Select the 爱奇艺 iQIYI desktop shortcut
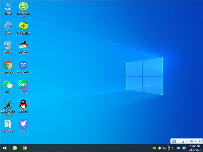This screenshot has width=203, height=152. (x=23, y=86)
